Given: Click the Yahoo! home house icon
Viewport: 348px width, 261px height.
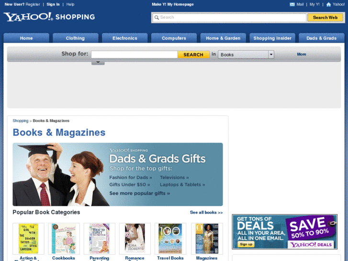Looking at the screenshot, I should point(328,4).
